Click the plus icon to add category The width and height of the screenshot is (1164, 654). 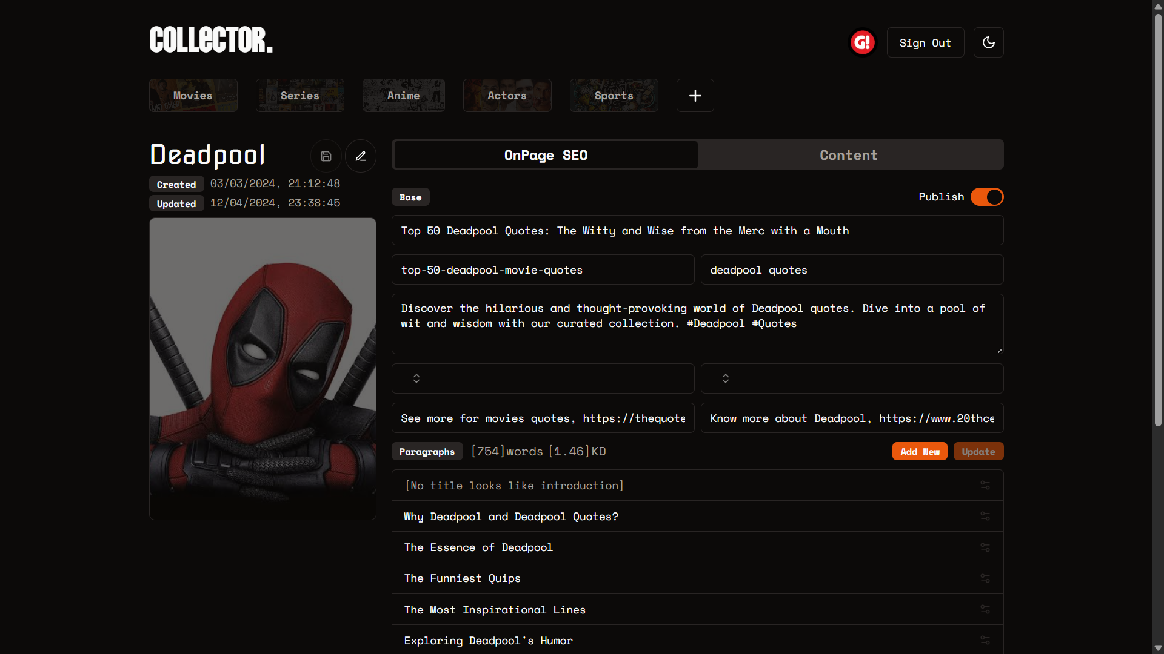pyautogui.click(x=695, y=96)
